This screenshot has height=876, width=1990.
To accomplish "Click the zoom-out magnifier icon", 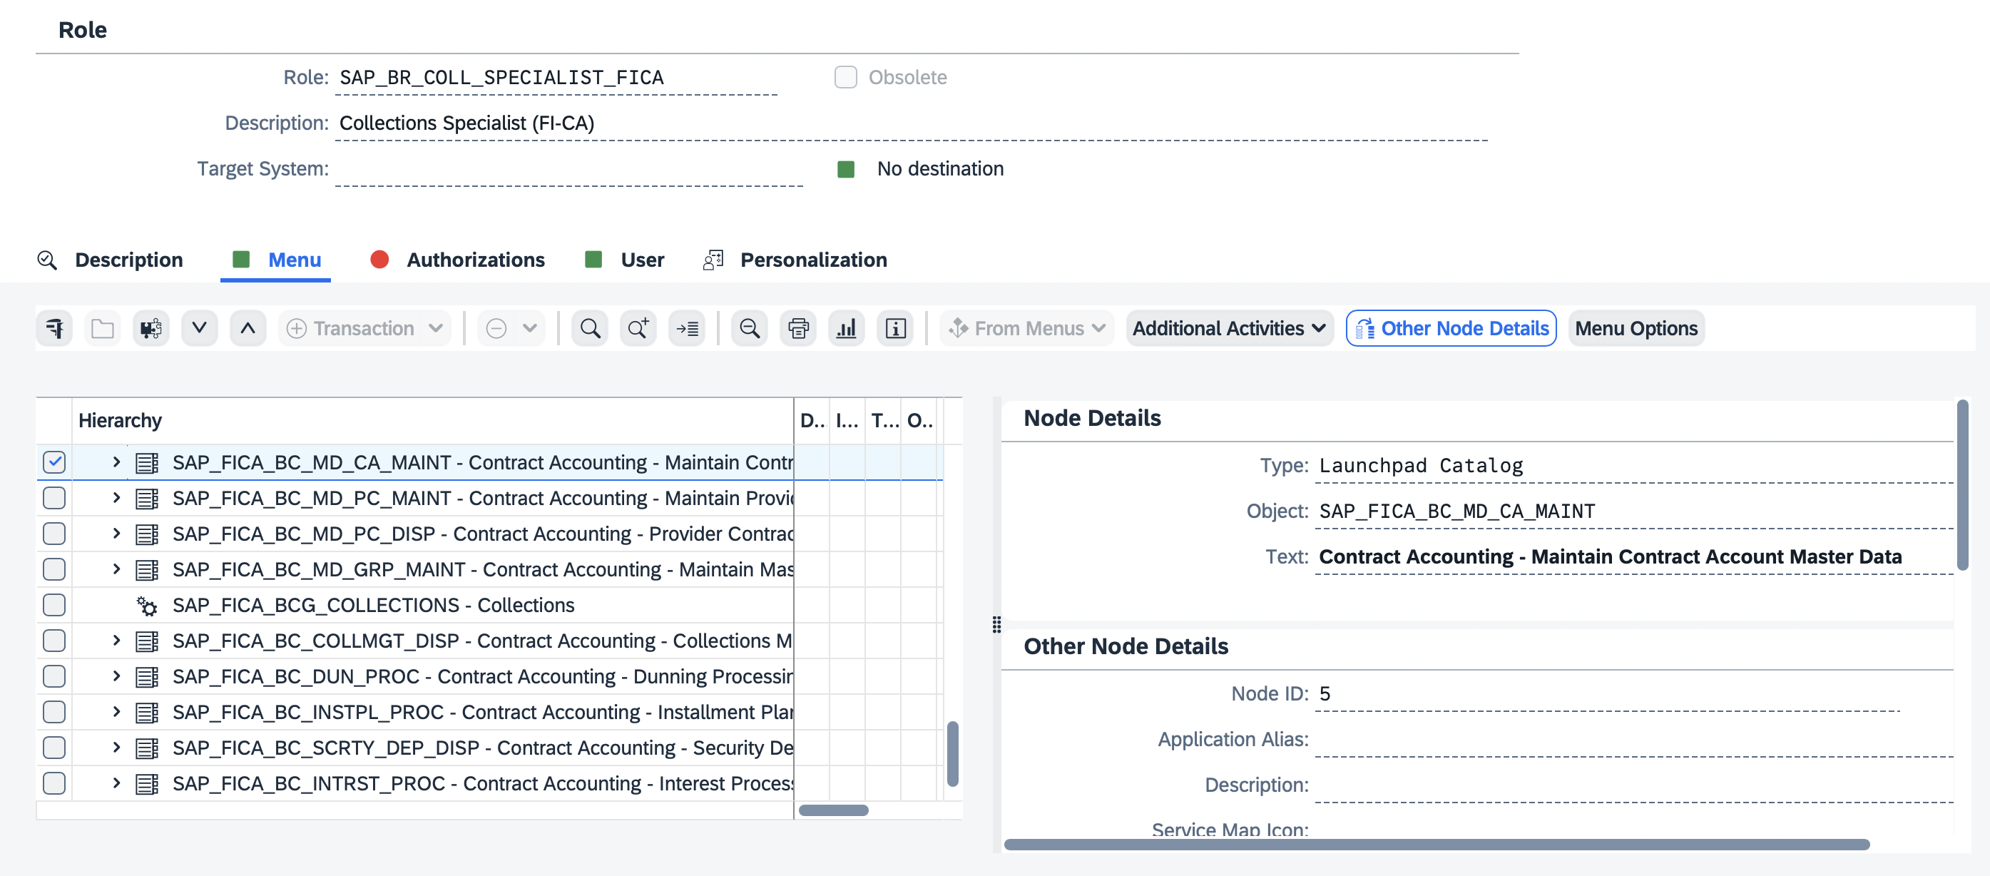I will click(x=750, y=328).
